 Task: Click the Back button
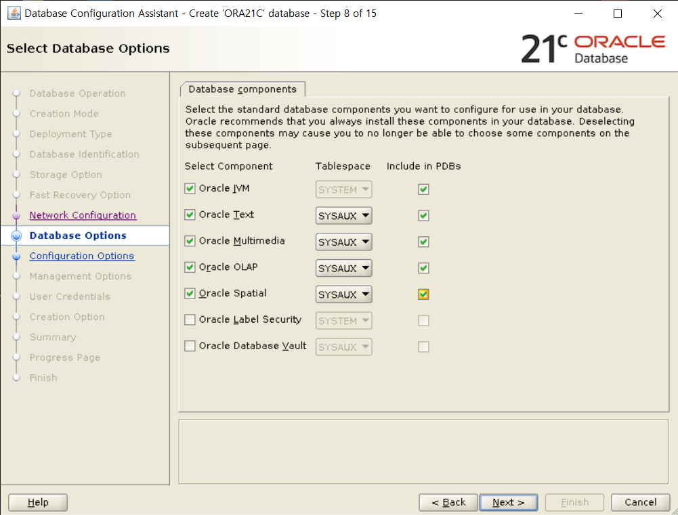point(448,502)
